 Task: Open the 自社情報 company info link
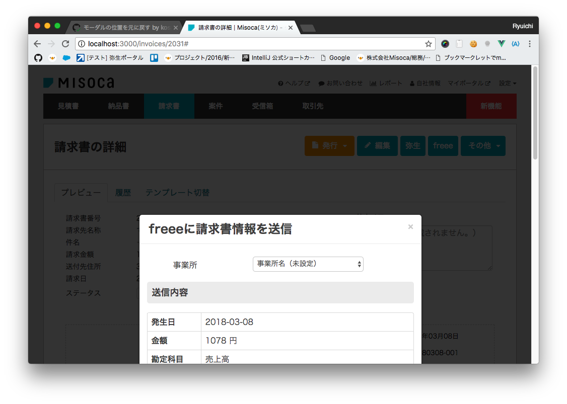pos(425,83)
